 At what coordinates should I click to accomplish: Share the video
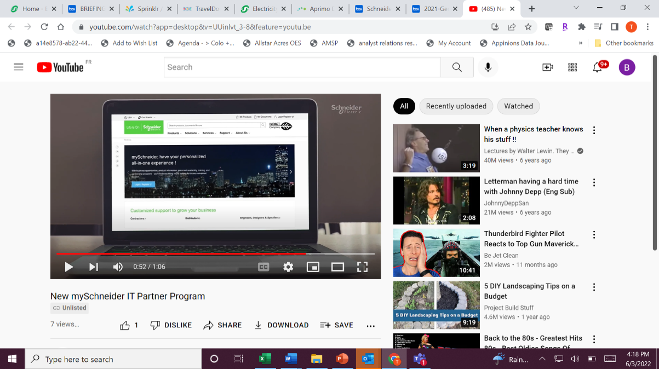coord(222,325)
